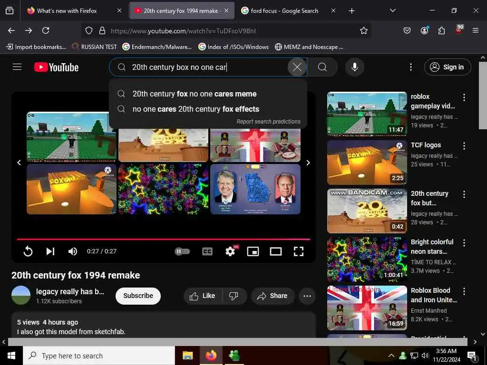Viewport: 487px width, 365px height.
Task: Open more actions for roblox gameplay video
Action: 464,97
